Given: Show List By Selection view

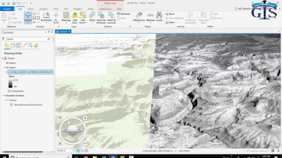Looking at the screenshot, I should pyautogui.click(x=19, y=45).
